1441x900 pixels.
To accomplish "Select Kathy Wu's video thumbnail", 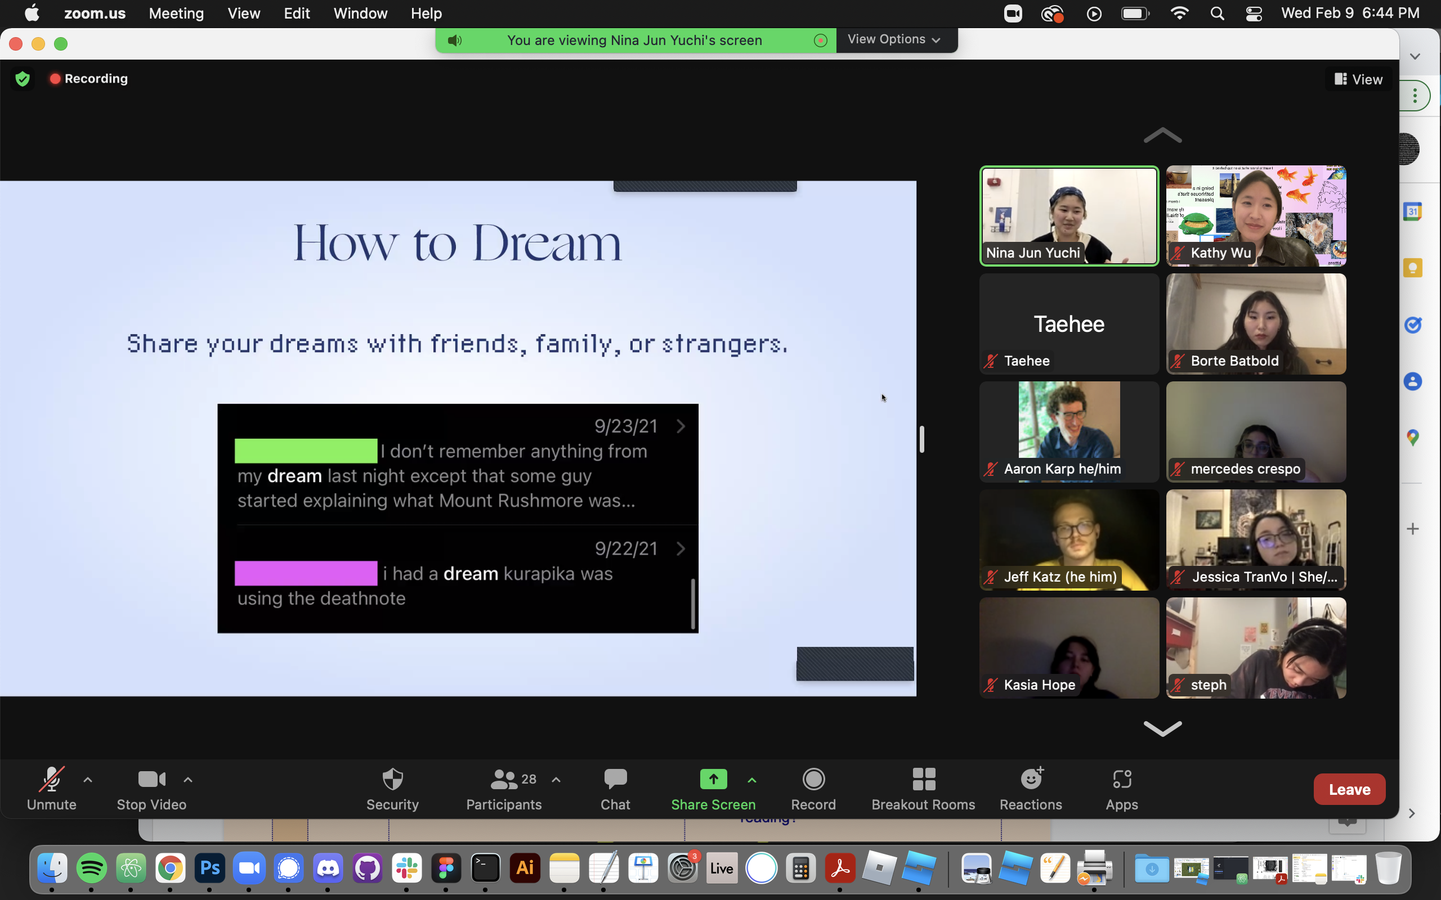I will click(x=1256, y=215).
